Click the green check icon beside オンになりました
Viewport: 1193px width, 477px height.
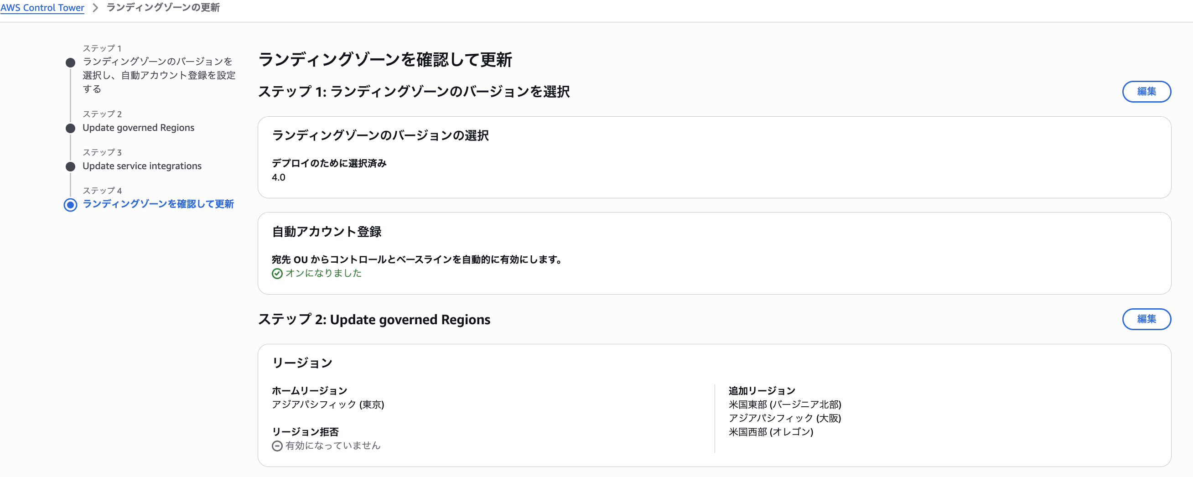point(277,274)
